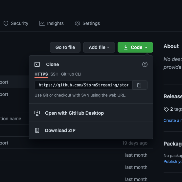Open the Insights tab

52,23
